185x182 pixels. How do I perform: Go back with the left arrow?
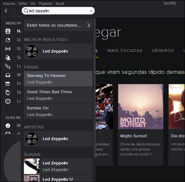pos(6,11)
